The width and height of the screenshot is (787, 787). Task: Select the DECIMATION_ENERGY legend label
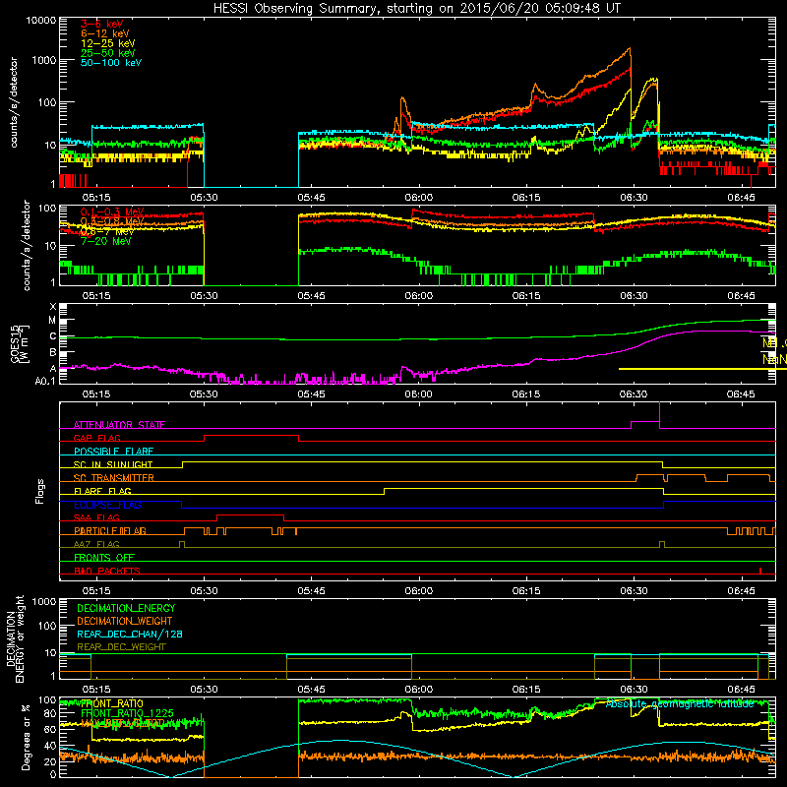coord(126,608)
